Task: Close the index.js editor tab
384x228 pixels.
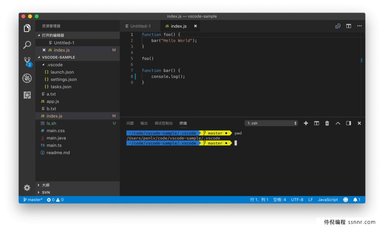Action: pos(195,26)
